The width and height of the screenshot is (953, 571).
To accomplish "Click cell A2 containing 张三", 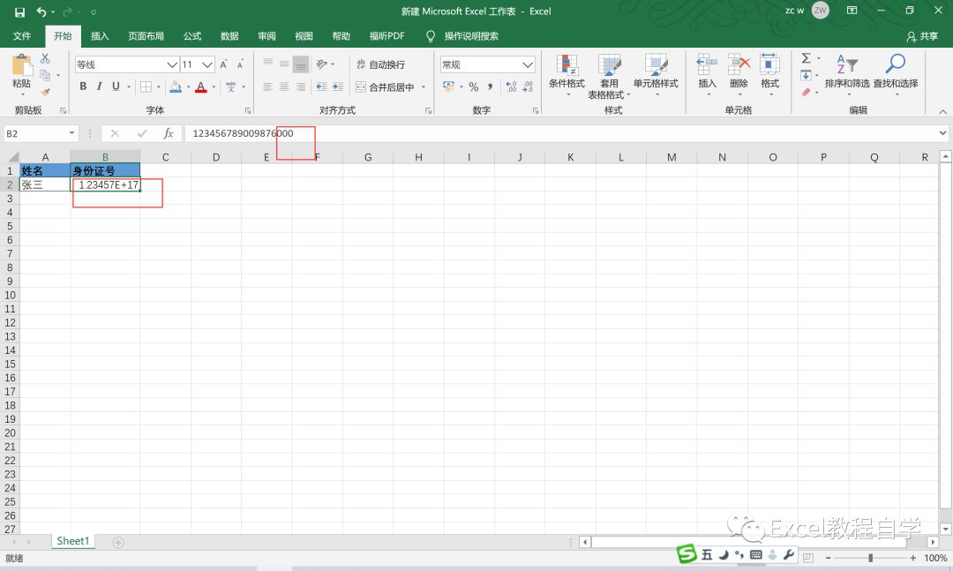I will 45,184.
